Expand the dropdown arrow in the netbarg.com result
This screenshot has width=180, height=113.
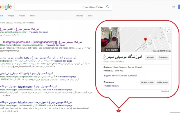pos(52,61)
